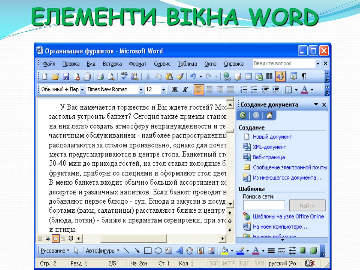Open the Автофигуры dropdown menu

point(103,250)
